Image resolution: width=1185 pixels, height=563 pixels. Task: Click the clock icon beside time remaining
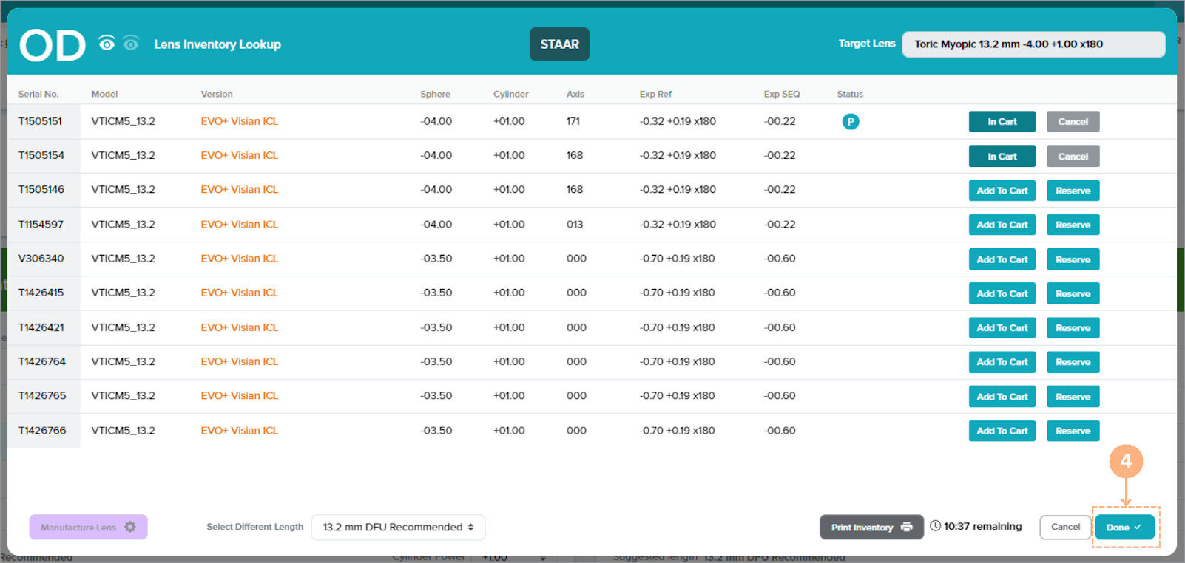(x=935, y=526)
